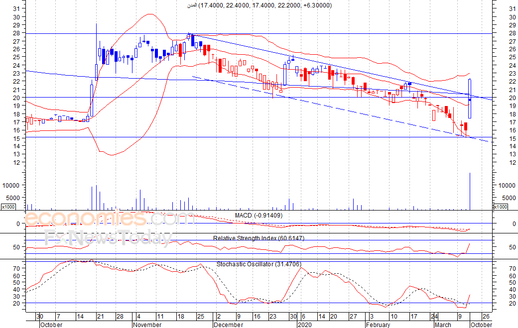Click date 21 on October axis
This screenshot has height=328, width=518.
101,317
